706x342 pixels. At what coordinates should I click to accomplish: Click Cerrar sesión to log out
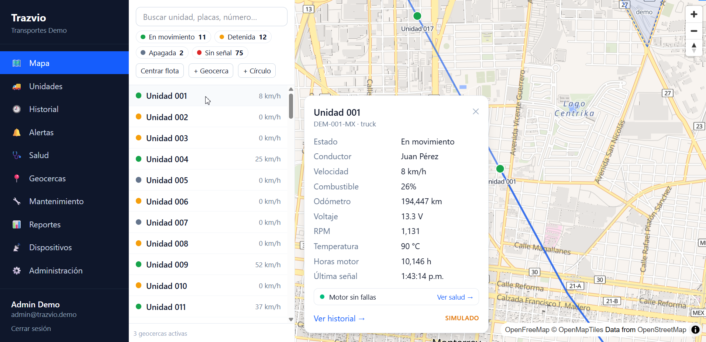pyautogui.click(x=31, y=328)
